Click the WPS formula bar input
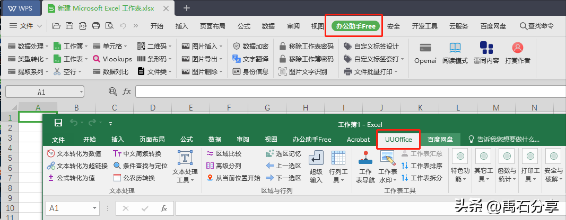The width and height of the screenshot is (566, 220). [x=350, y=91]
